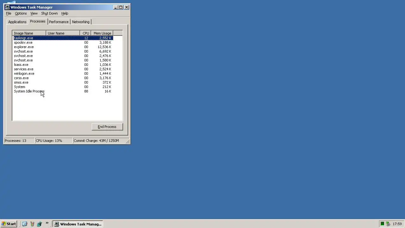Click the 88 CPU value
Image resolution: width=405 pixels, height=228 pixels.
tap(86, 91)
